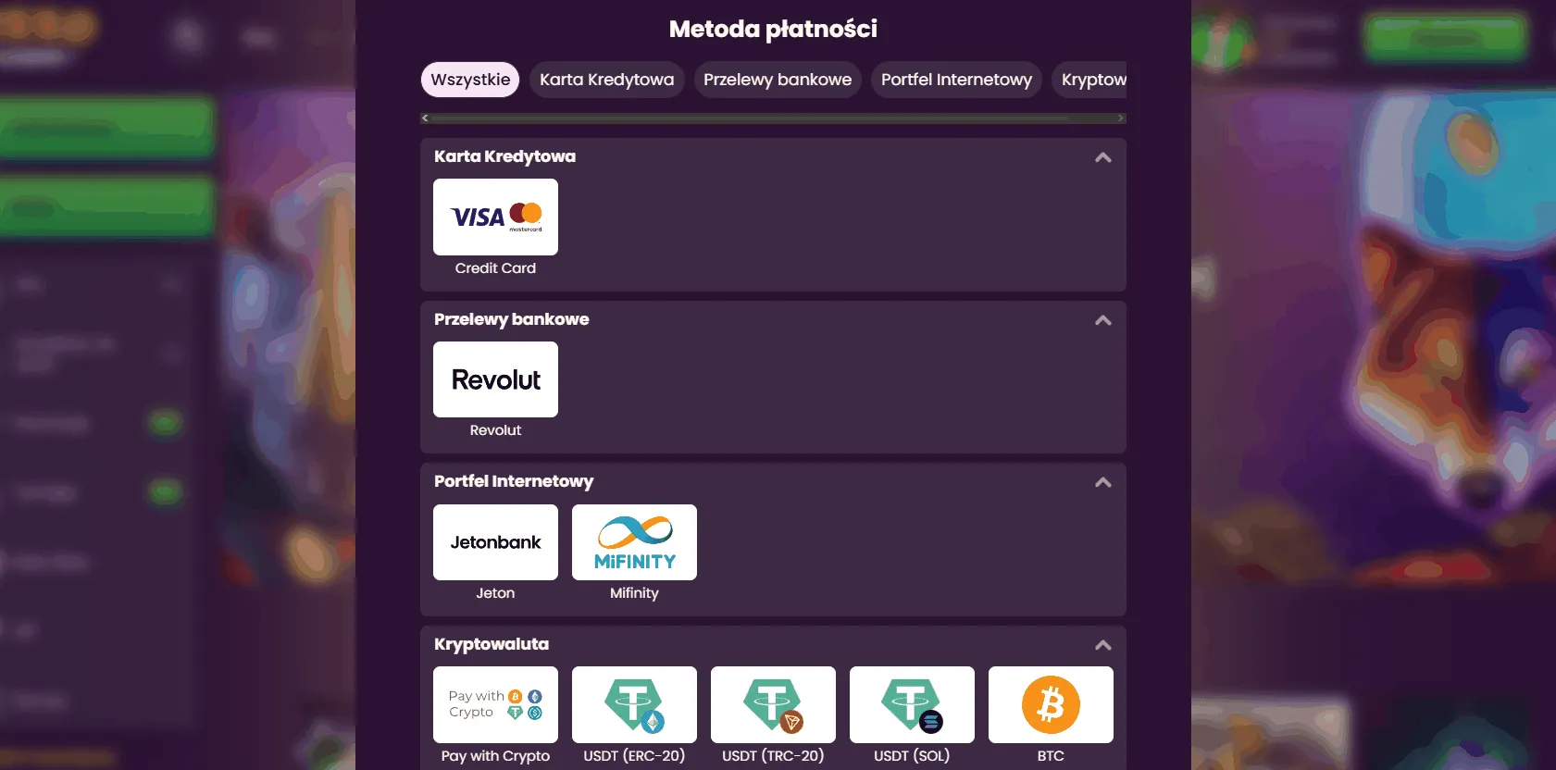Select the USDT (SOL) tether icon
Image resolution: width=1556 pixels, height=770 pixels.
912,704
